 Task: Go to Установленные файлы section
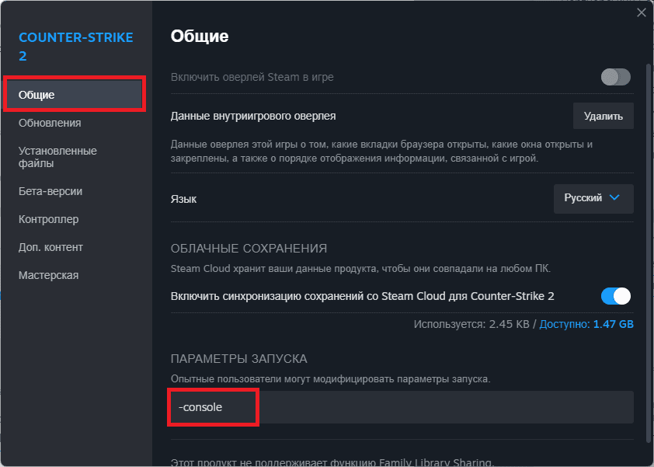57,157
